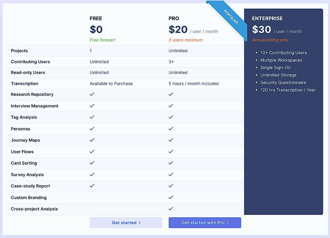
Task: Select the ENTERPRISE plan header
Action: pos(267,18)
